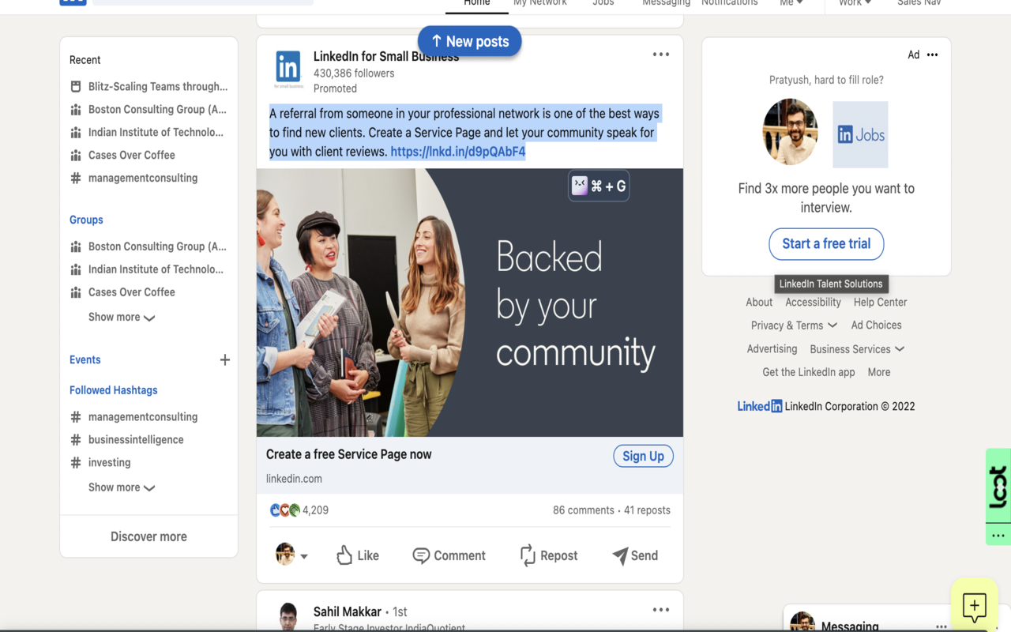Click the Ad Choices link
Viewport: 1011px width, 632px height.
(876, 325)
